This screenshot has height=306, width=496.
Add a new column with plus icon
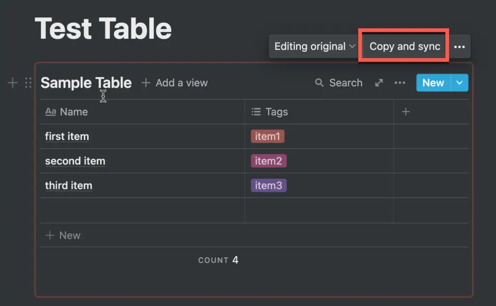(x=405, y=111)
